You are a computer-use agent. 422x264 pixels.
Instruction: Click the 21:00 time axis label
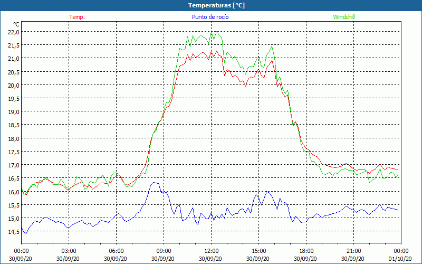pyautogui.click(x=353, y=251)
